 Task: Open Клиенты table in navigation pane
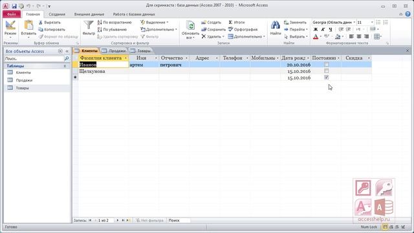pyautogui.click(x=23, y=72)
